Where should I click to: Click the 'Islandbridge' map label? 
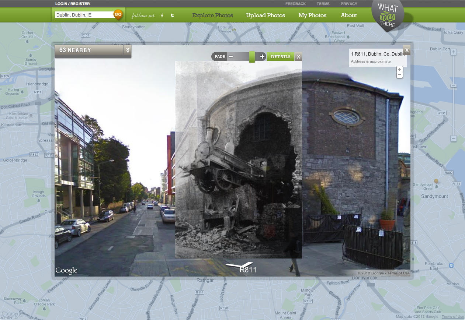pyautogui.click(x=37, y=84)
